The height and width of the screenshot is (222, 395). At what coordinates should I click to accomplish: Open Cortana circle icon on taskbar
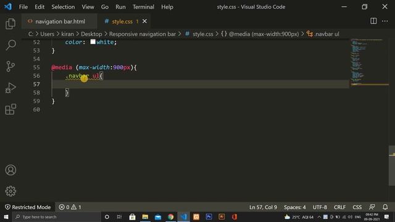[x=107, y=216]
